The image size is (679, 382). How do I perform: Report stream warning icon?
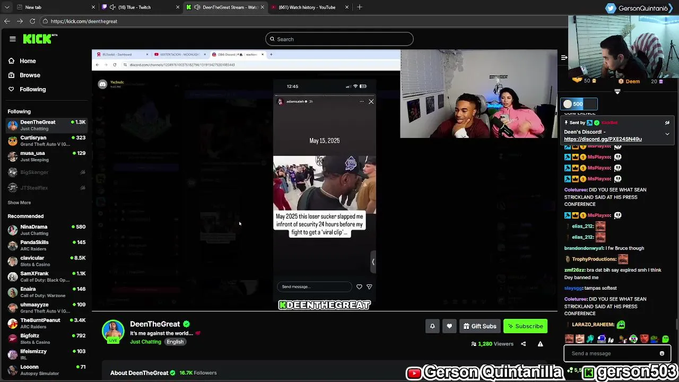[x=540, y=344]
